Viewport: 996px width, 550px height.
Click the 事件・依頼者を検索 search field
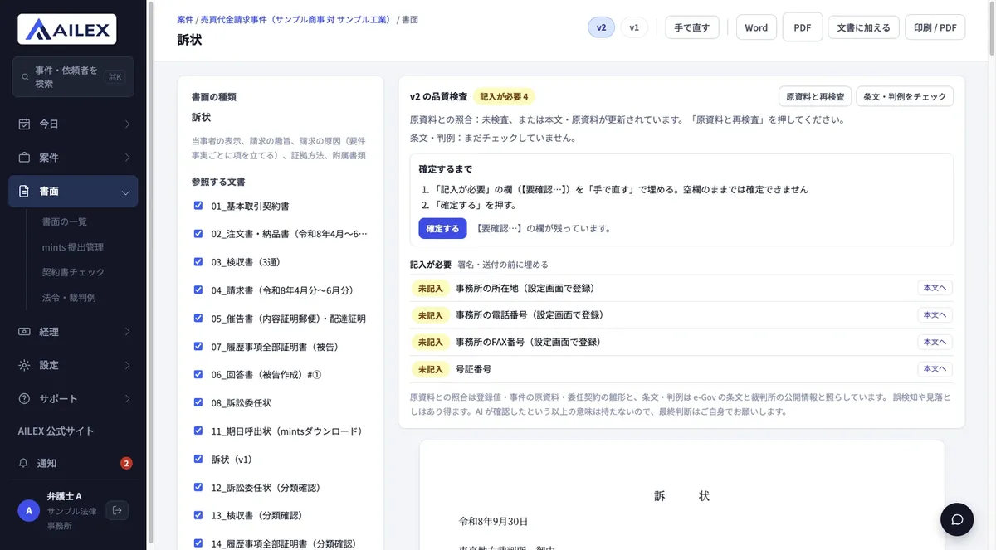tap(73, 77)
